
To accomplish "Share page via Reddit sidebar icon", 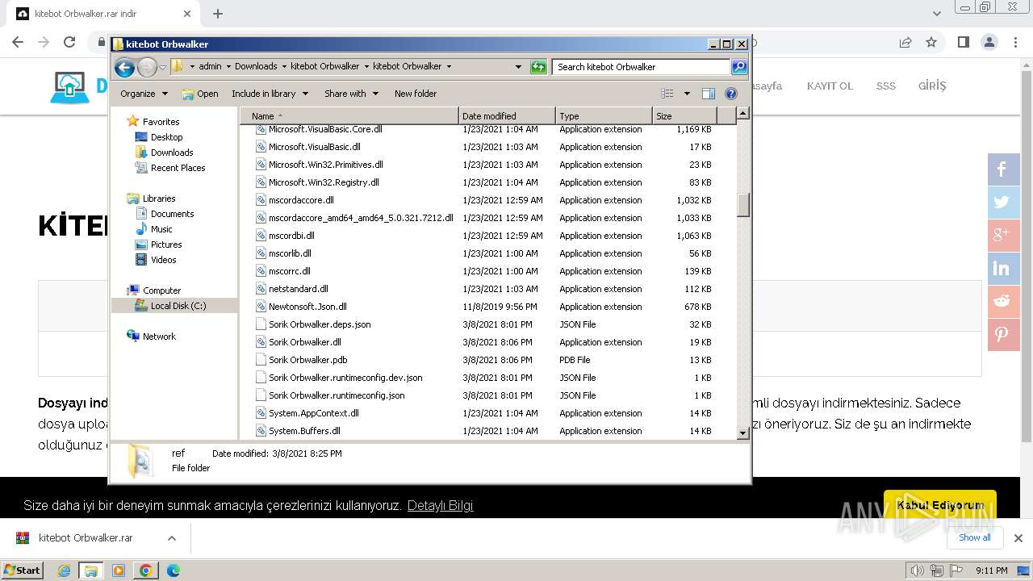I will [1004, 302].
